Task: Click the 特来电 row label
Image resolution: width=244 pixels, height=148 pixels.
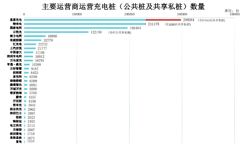Action: [17, 24]
